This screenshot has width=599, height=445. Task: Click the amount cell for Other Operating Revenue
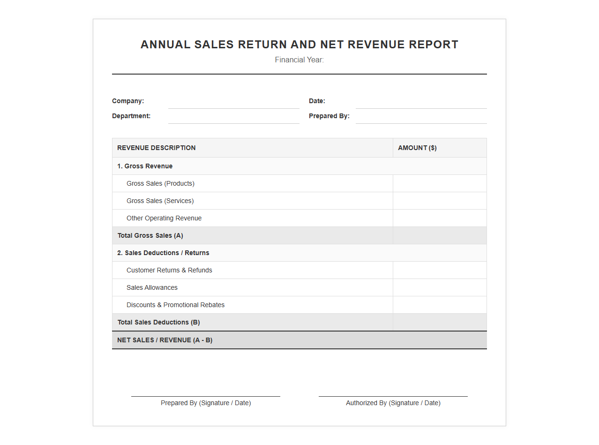point(440,218)
